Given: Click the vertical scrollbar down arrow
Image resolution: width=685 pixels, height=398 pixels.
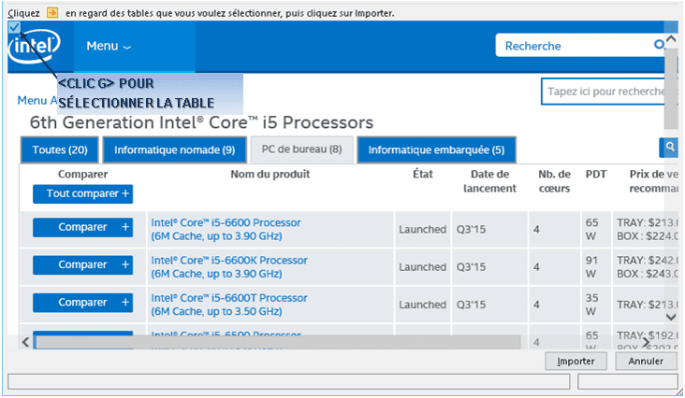Looking at the screenshot, I should point(671,317).
